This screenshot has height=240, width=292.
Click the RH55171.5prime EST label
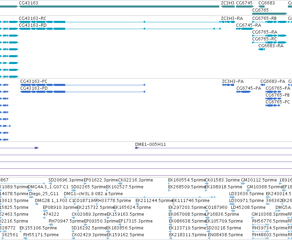[41, 235]
